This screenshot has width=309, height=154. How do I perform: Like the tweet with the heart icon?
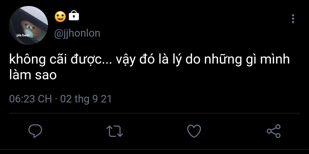(x=194, y=131)
